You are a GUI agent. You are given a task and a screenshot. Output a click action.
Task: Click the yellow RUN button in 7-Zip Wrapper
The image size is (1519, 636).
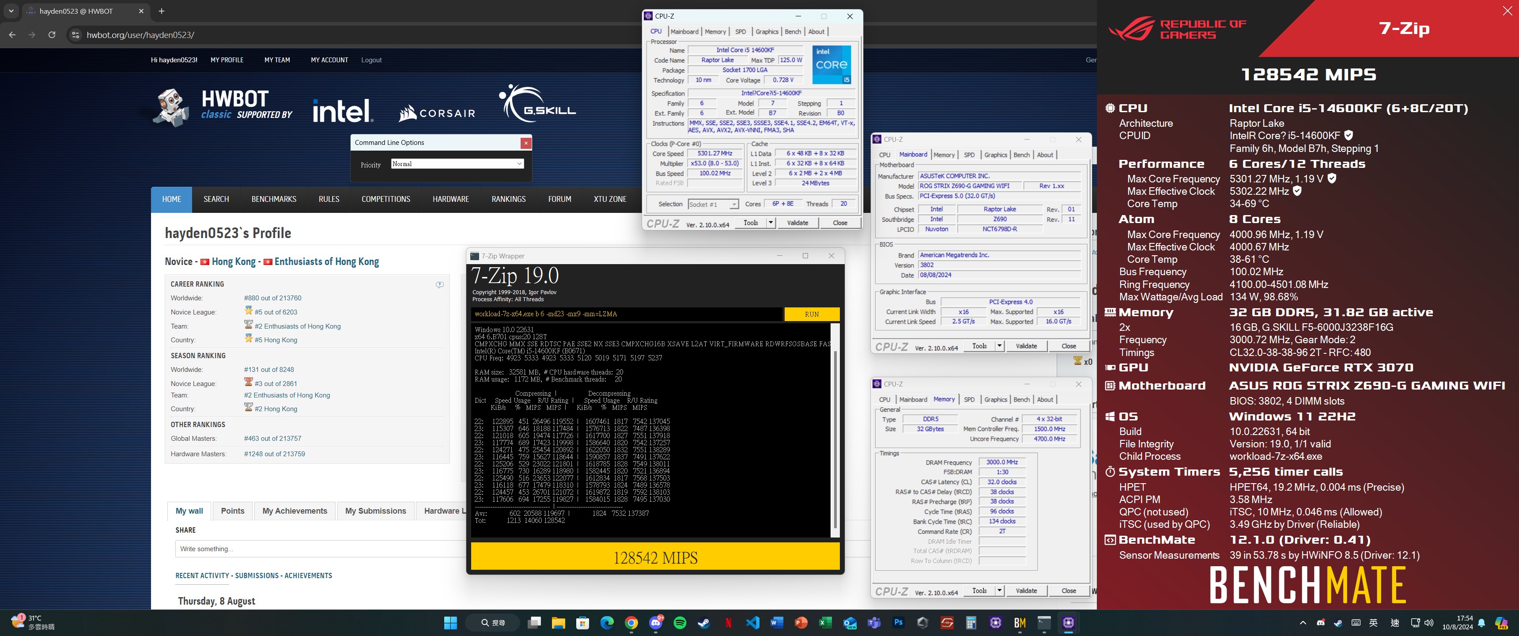click(x=812, y=314)
